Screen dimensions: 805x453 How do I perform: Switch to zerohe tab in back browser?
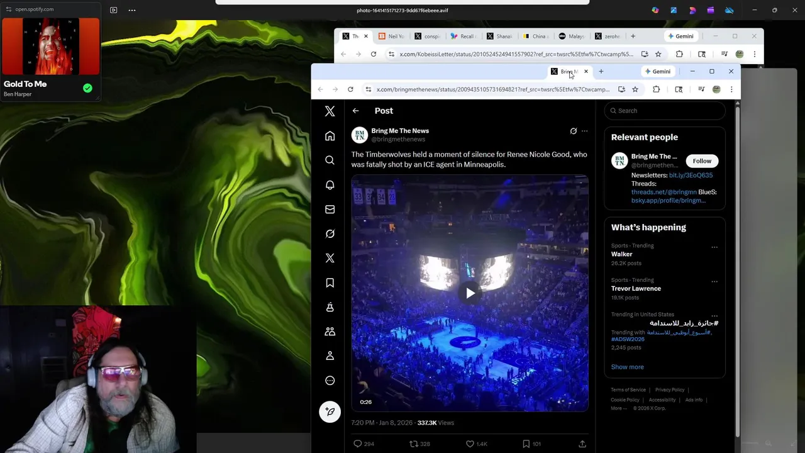[x=608, y=36]
